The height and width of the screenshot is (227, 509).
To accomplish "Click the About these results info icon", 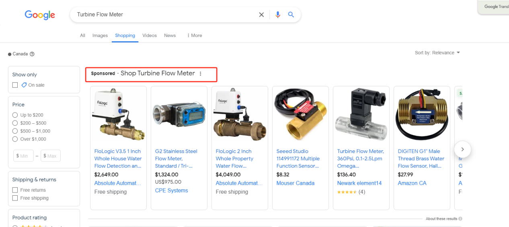I will click(x=460, y=219).
